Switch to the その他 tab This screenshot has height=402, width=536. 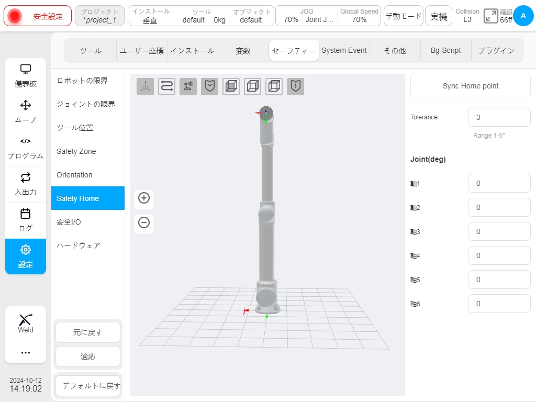tap(395, 51)
